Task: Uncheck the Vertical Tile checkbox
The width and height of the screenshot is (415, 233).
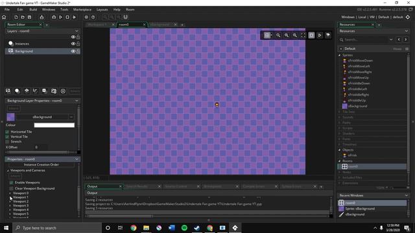Action: [x=7, y=137]
